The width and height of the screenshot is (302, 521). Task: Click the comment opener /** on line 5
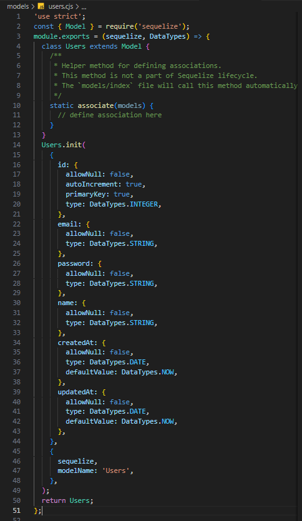click(56, 56)
